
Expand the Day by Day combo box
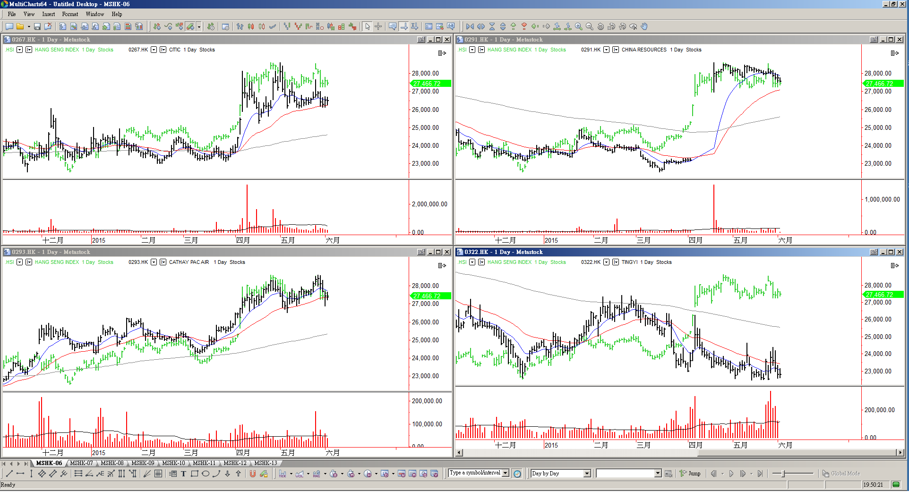click(x=587, y=474)
